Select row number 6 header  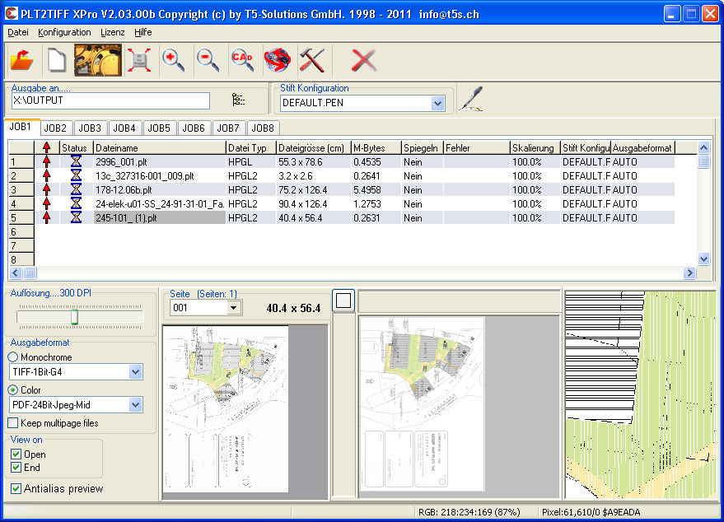[x=21, y=231]
